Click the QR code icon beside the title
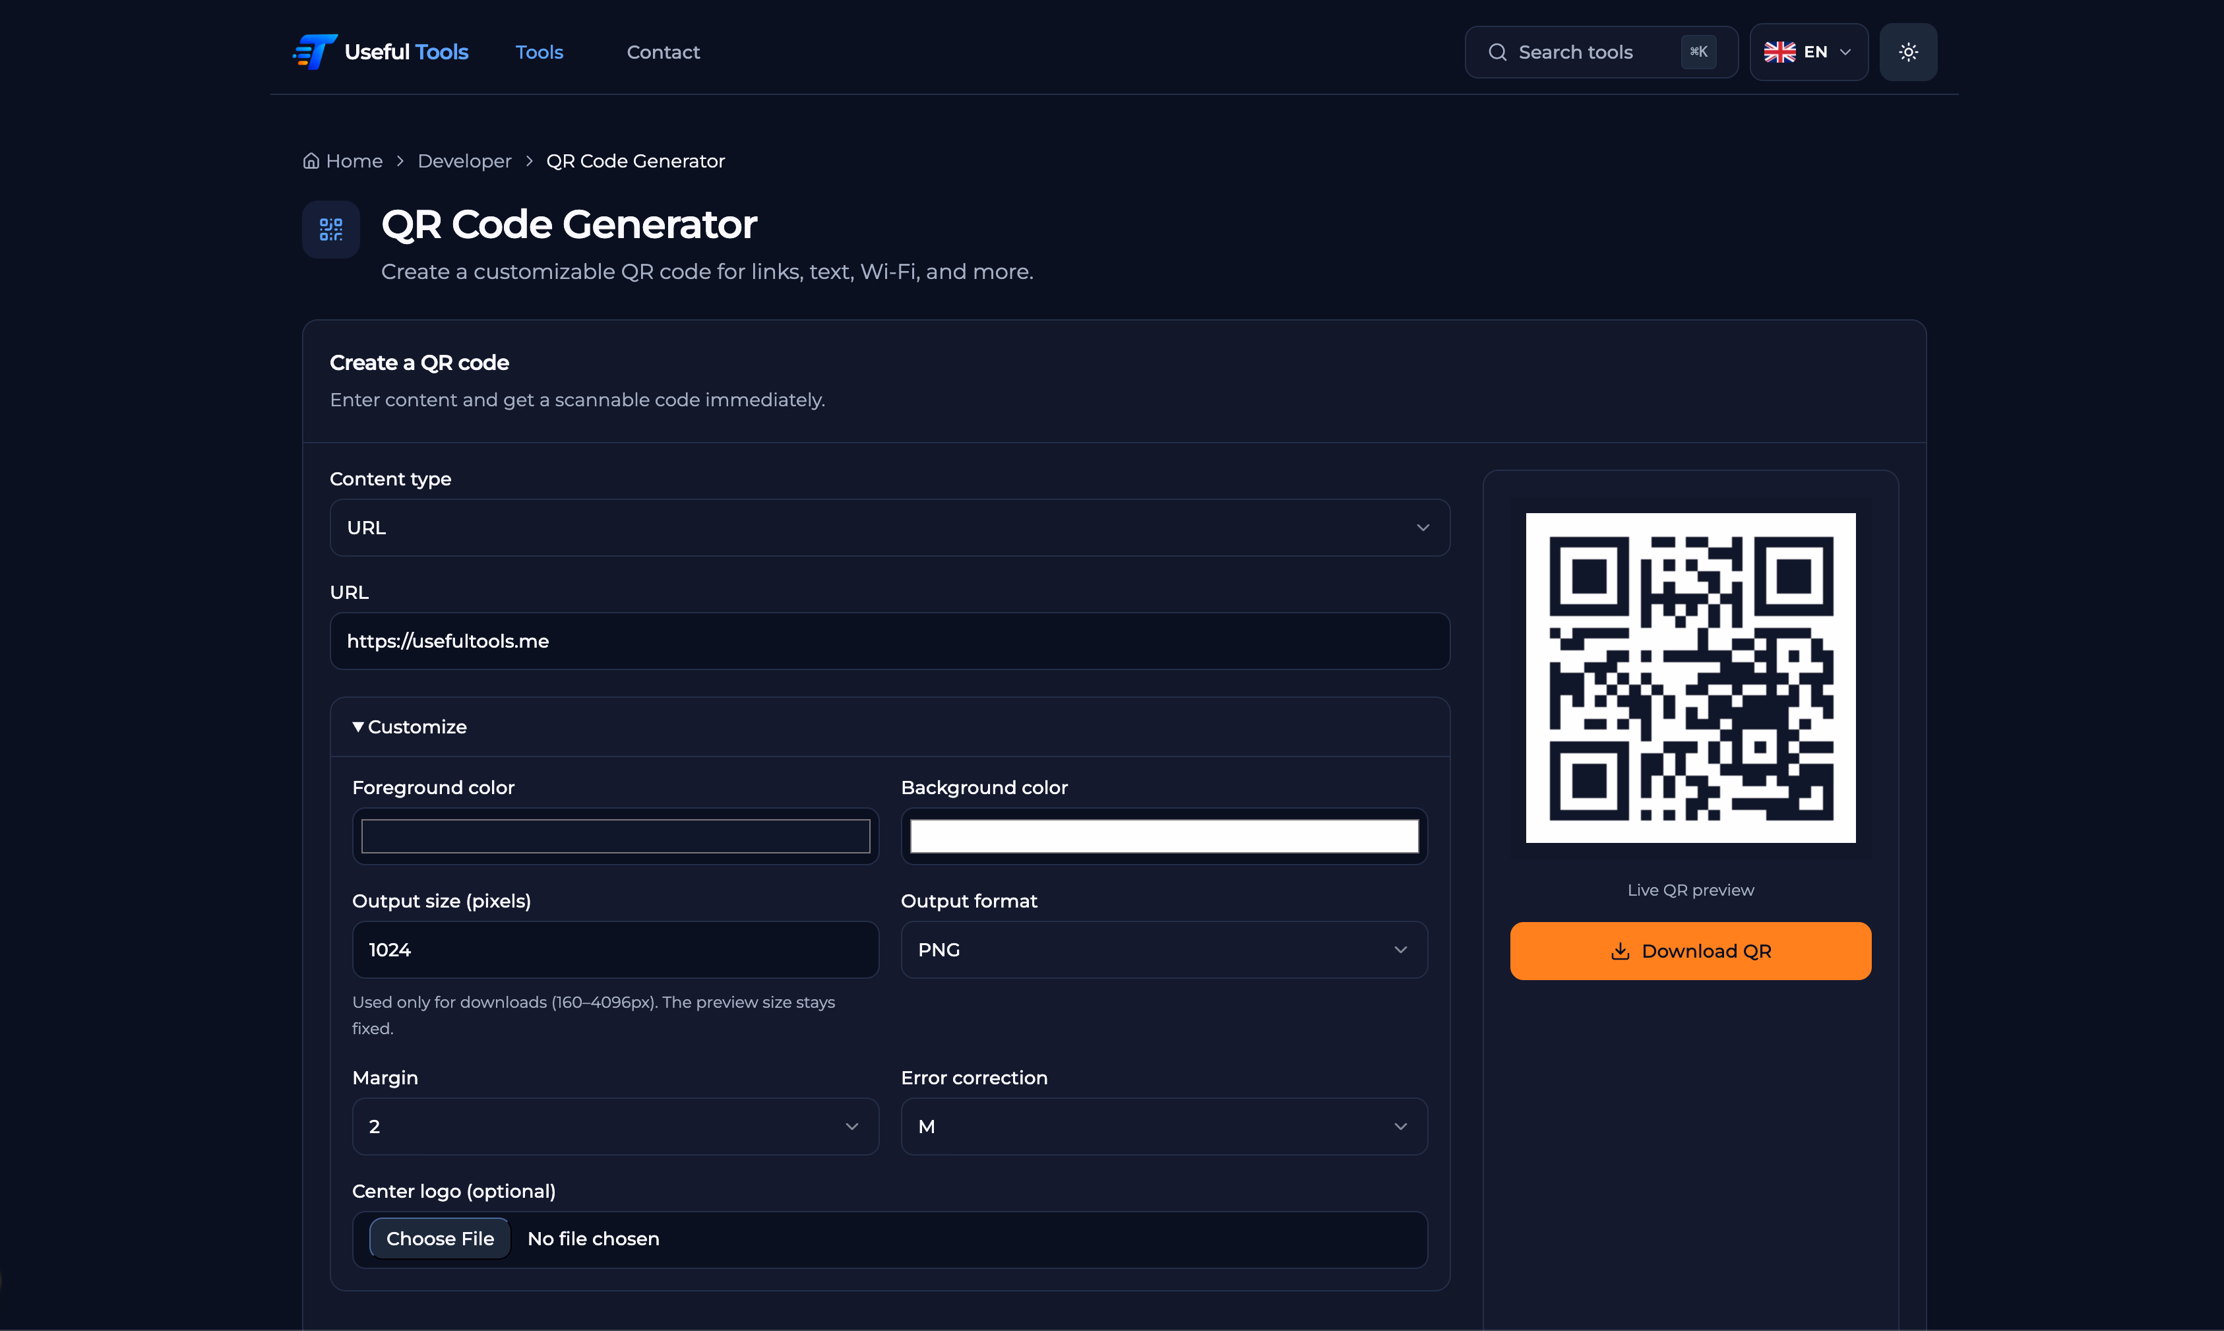 [x=331, y=230]
